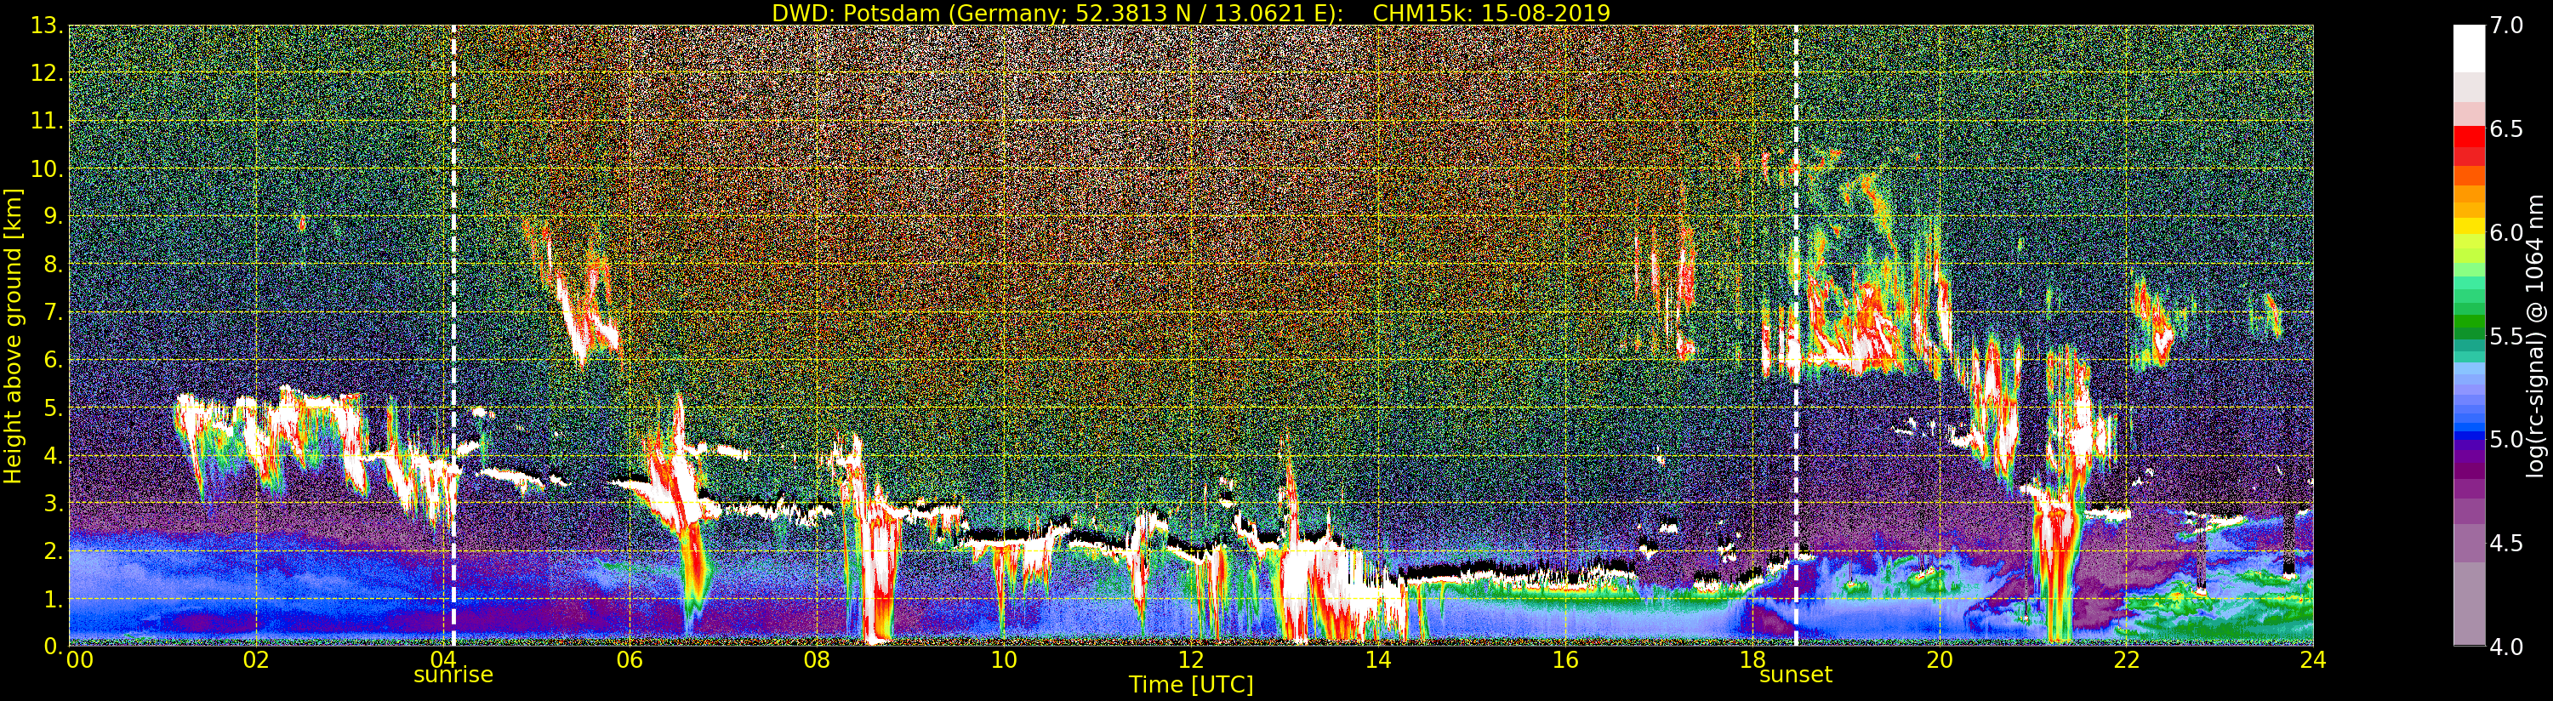2553x701 pixels.
Task: Click the "Time [UTC]" axis label
Action: [x=1191, y=684]
